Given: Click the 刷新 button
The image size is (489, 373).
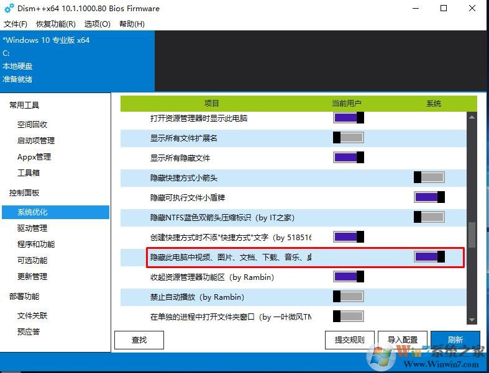Looking at the screenshot, I should pos(455,340).
